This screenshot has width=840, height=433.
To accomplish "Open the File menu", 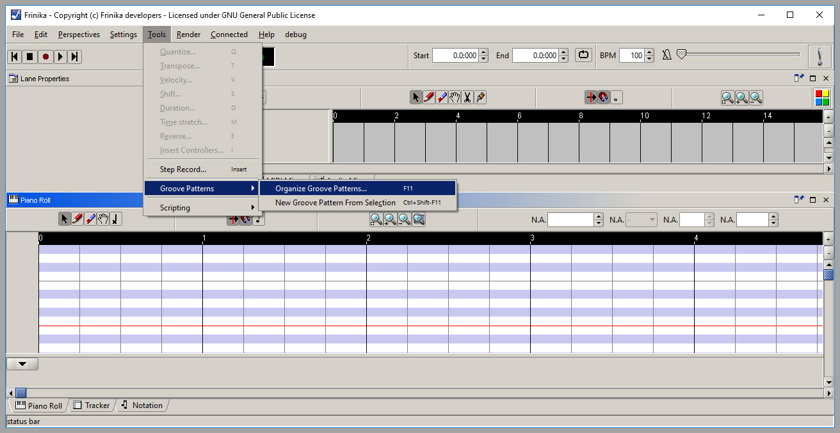I will (18, 35).
